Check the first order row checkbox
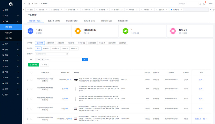The height and width of the screenshot is (124, 215). tap(31, 80)
